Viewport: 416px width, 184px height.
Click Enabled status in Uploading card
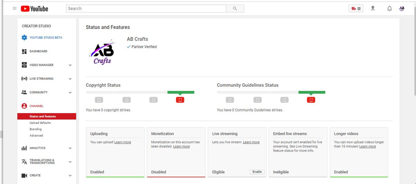[x=97, y=172]
